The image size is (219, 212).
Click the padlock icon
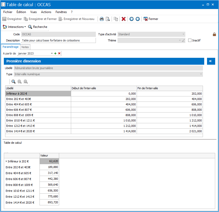(214, 34)
